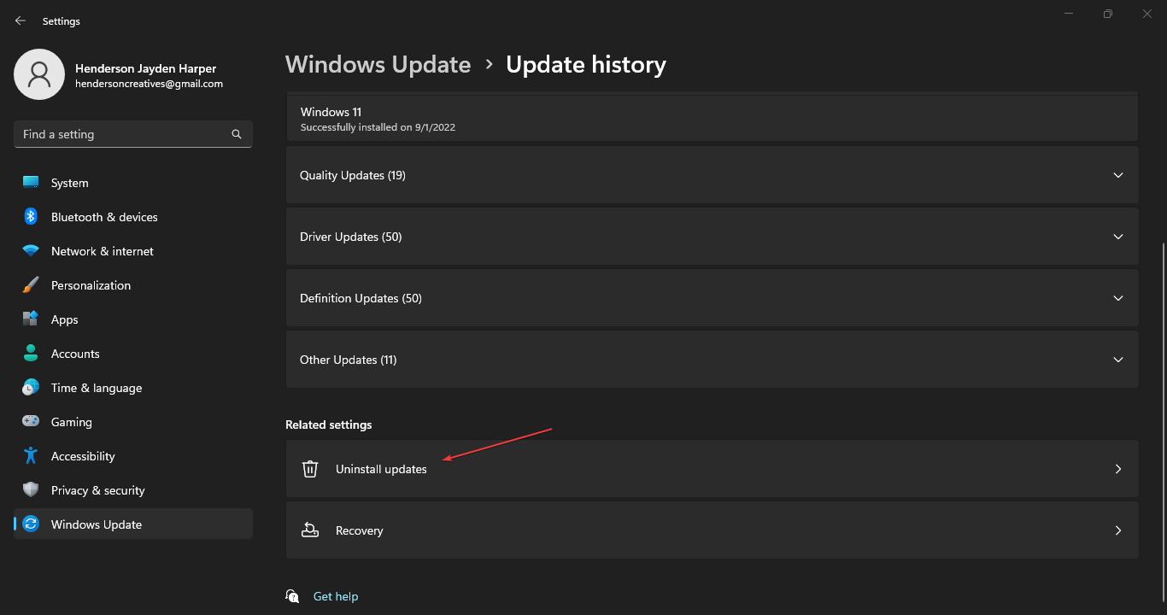
Task: Select the Network & internet icon
Action: pos(32,250)
